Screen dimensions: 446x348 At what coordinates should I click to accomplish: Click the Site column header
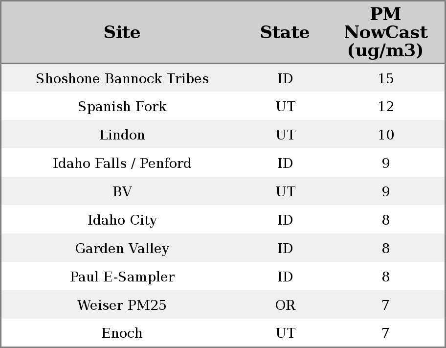point(122,32)
